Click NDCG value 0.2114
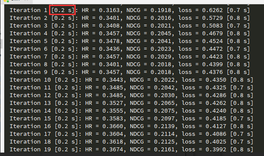 (164, 134)
